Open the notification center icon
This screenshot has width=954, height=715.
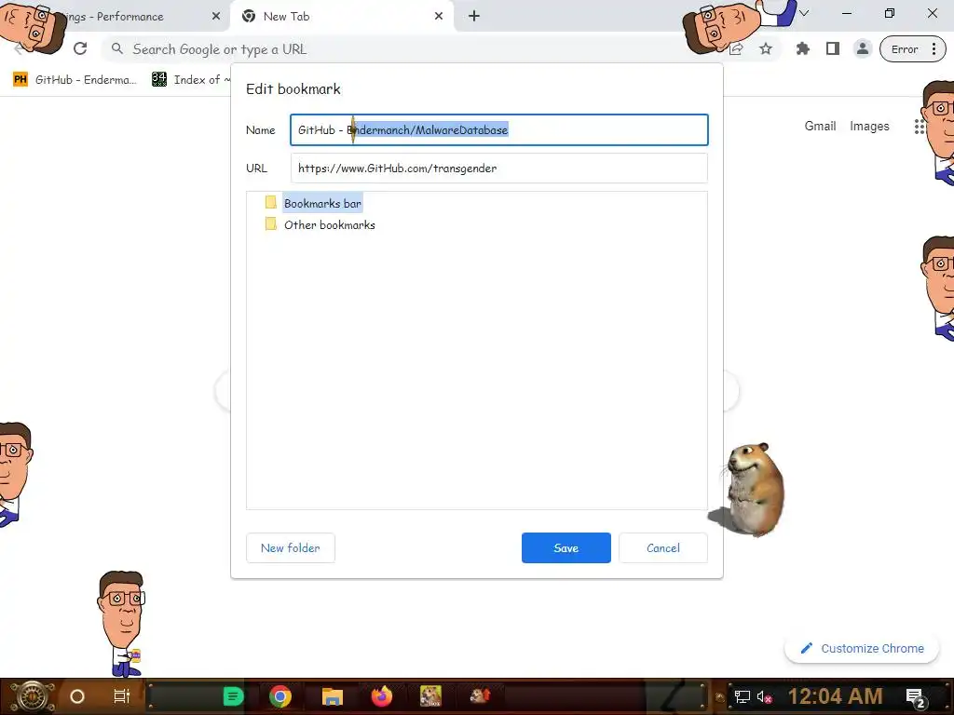point(916,697)
